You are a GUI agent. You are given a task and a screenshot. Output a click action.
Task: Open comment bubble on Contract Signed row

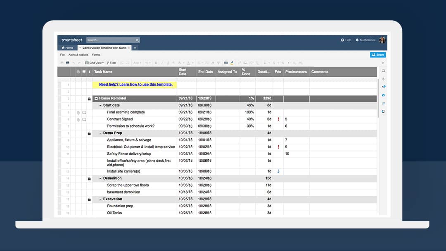click(x=84, y=119)
